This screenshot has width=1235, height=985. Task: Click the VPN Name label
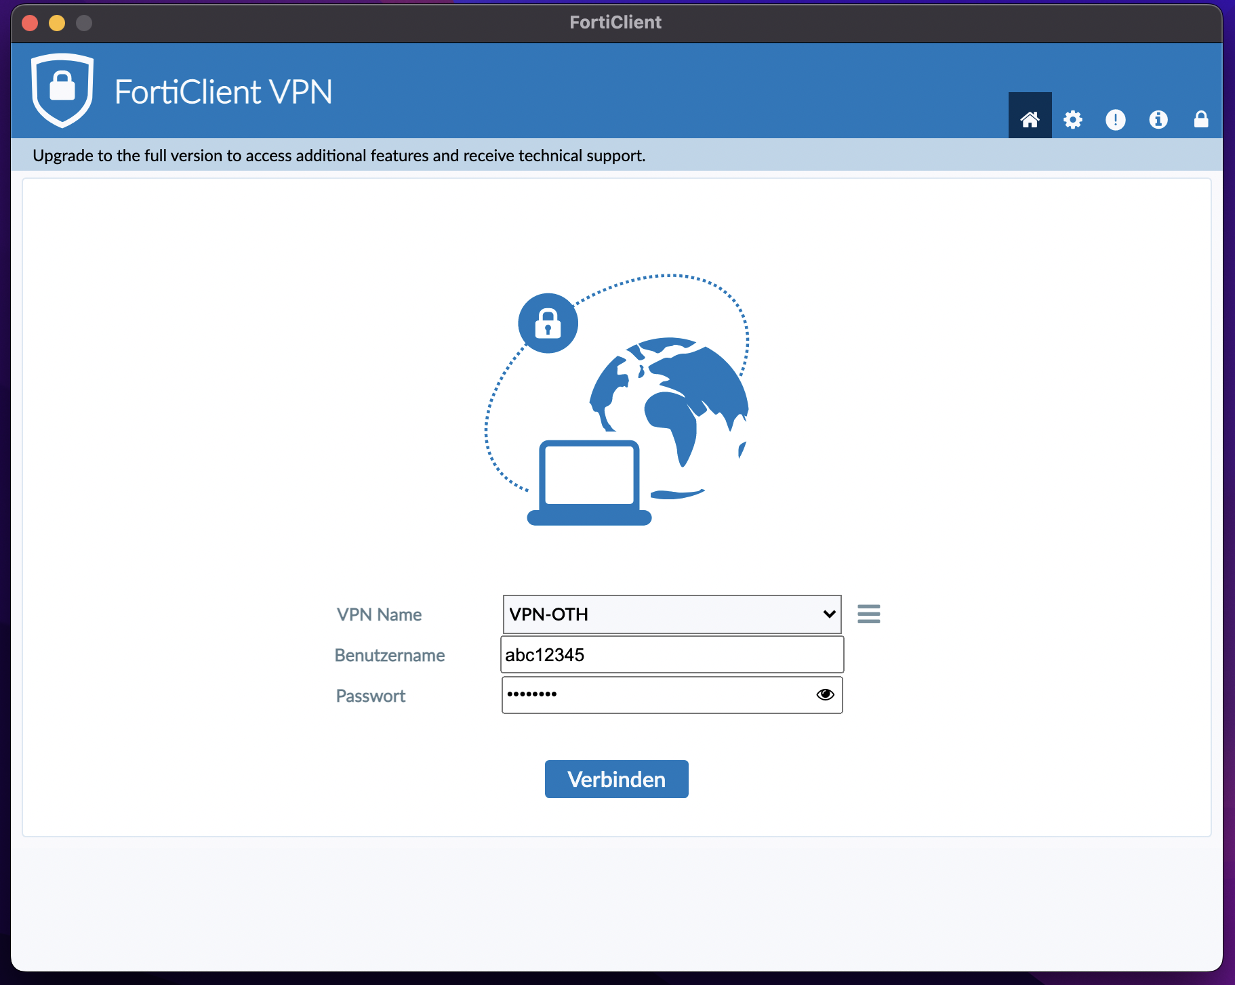coord(380,614)
